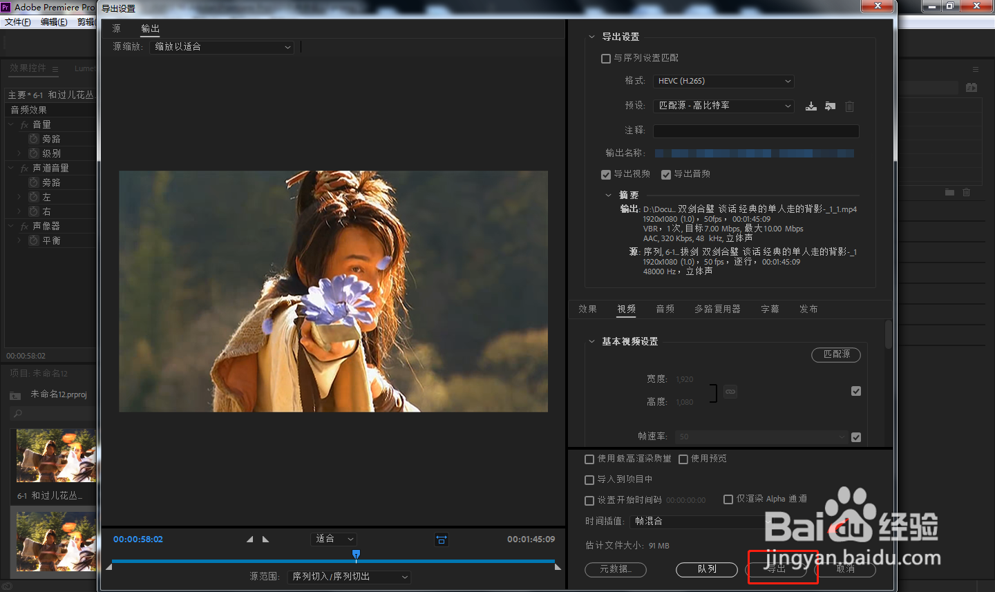Toggle the width/height match source checkbox

pyautogui.click(x=856, y=391)
